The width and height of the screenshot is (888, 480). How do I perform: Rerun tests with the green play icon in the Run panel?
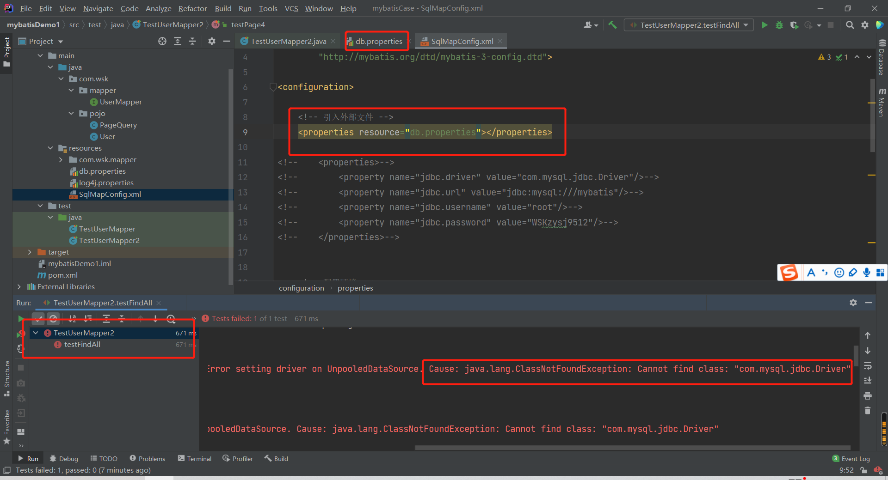click(x=20, y=319)
